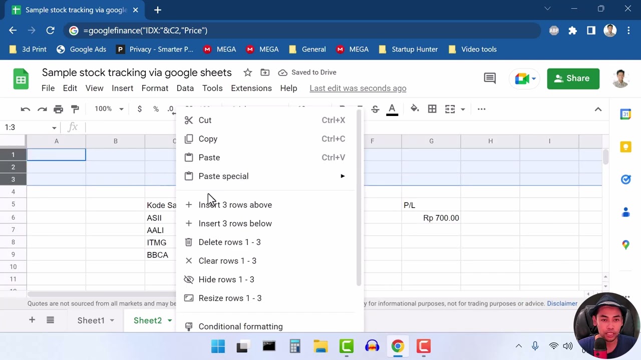This screenshot has width=641, height=360.
Task: Open more toolbar options (three dots)
Action: click(x=481, y=109)
